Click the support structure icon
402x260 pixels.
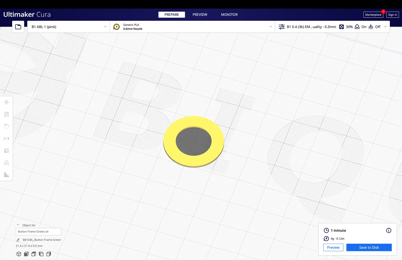pos(357,27)
